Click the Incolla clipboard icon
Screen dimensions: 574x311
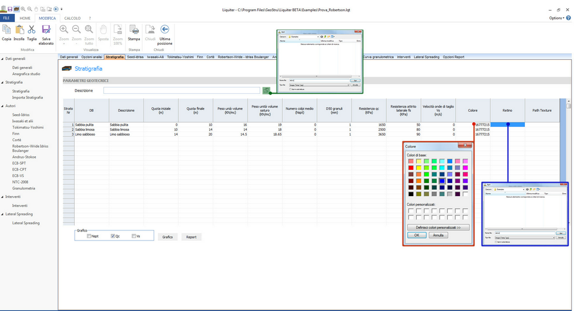[x=19, y=30]
